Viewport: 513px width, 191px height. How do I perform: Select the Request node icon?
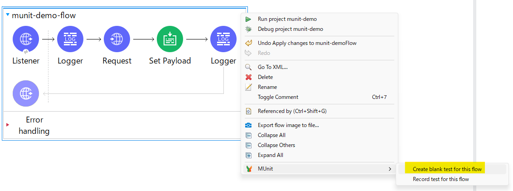(117, 39)
